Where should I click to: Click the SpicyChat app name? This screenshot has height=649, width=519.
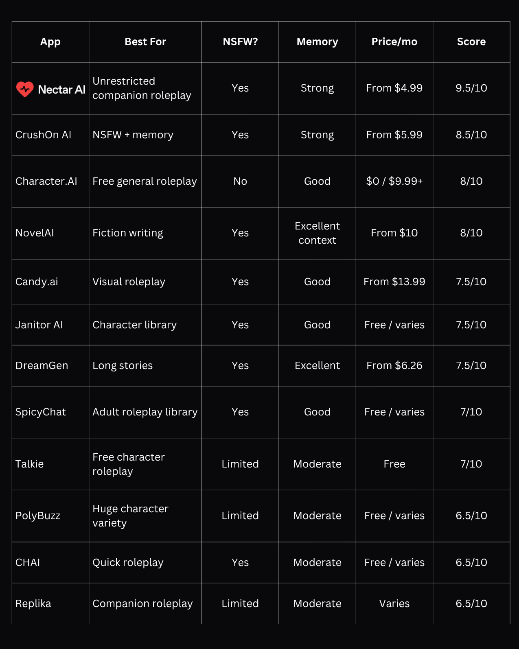pos(41,412)
